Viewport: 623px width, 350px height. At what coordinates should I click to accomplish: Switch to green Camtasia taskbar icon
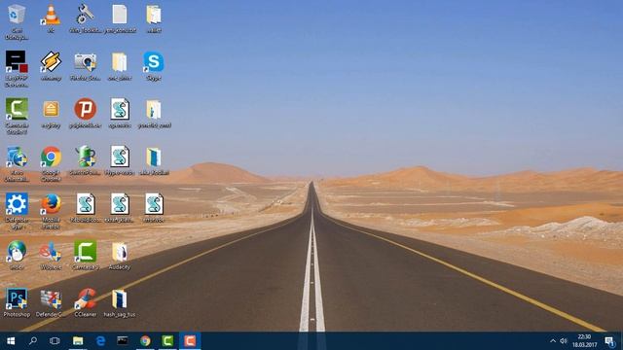click(167, 341)
